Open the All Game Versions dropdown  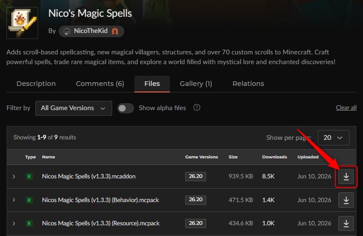pyautogui.click(x=74, y=108)
